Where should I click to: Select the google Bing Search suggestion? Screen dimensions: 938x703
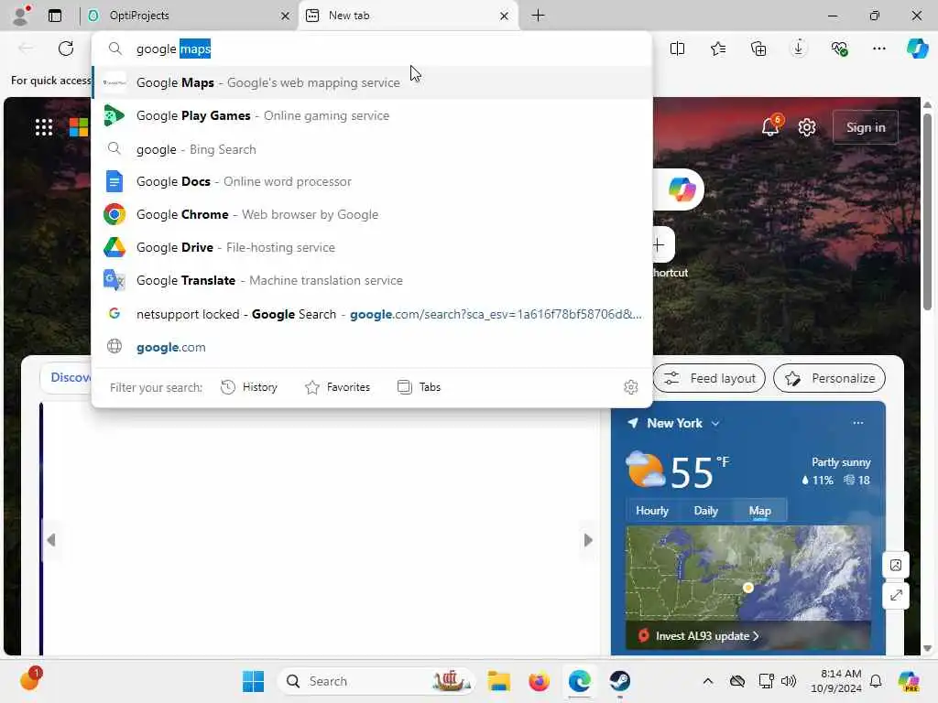point(372,149)
